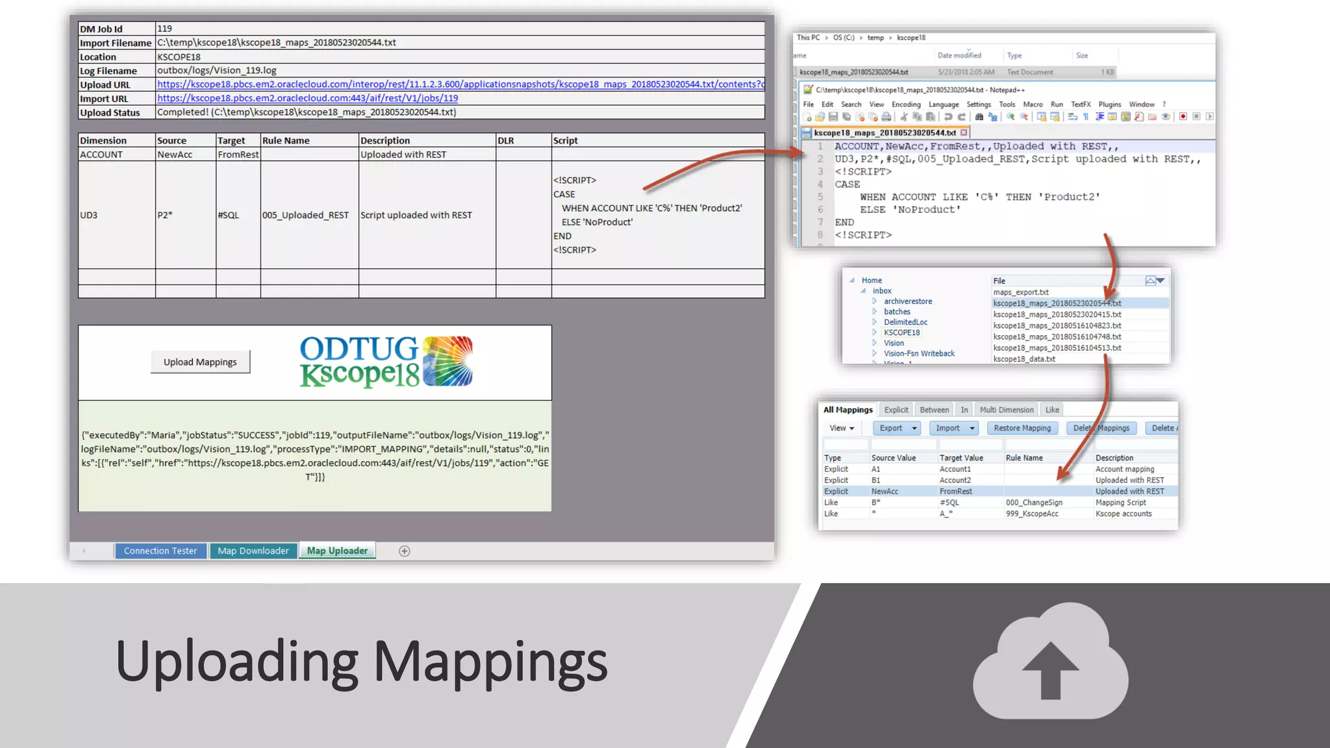This screenshot has height=748, width=1330.
Task: Click the File column sort descending arrow
Action: pyautogui.click(x=1161, y=280)
